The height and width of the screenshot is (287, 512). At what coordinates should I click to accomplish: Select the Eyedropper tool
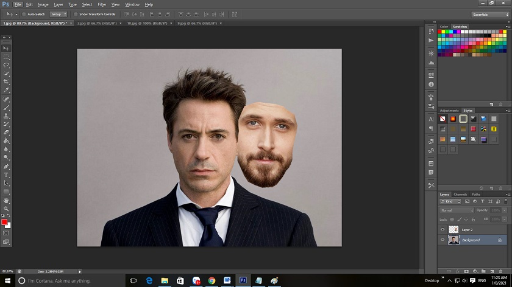coord(6,90)
